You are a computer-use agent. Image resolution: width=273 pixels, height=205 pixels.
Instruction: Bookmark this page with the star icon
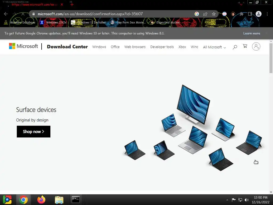coord(214,14)
